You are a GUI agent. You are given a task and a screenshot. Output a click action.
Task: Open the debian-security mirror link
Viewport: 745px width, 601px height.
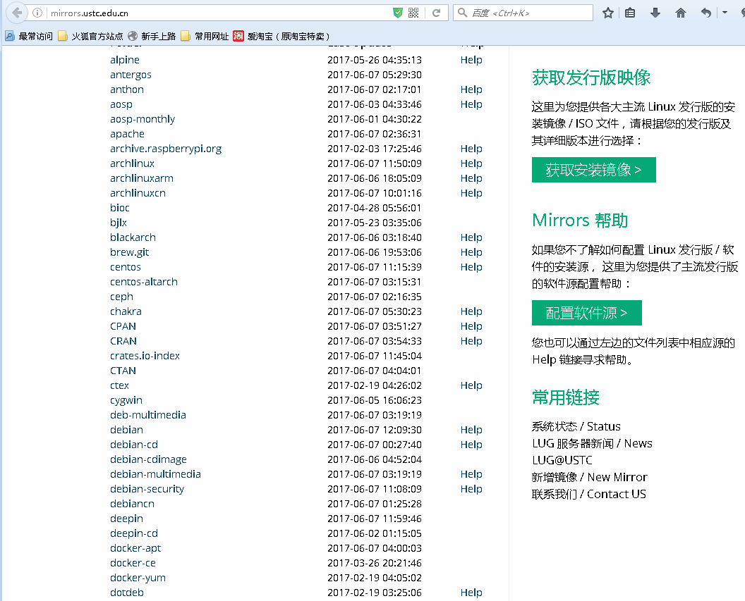click(x=147, y=489)
